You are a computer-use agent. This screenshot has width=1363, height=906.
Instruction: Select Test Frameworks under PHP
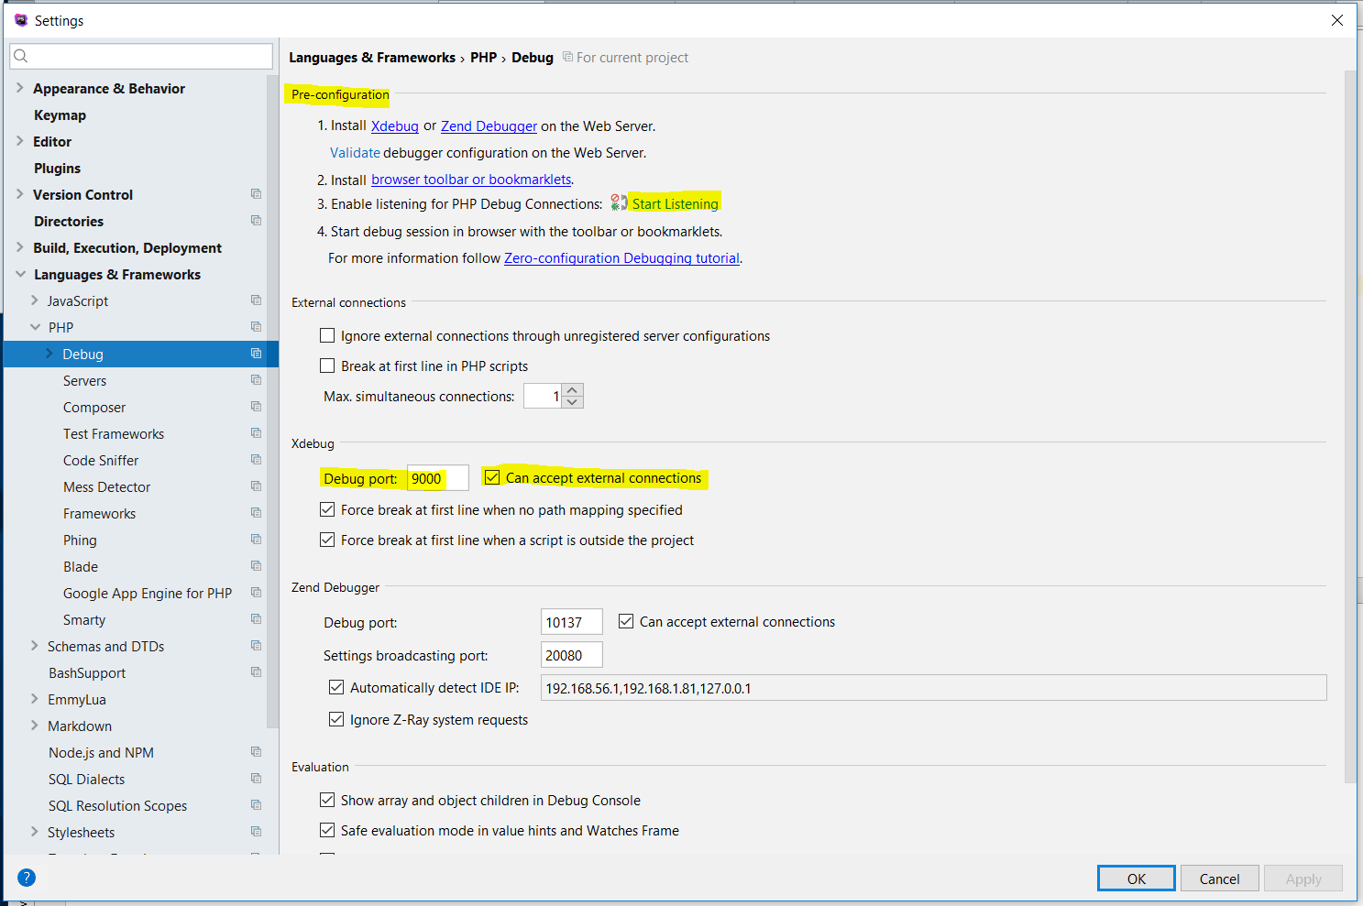(x=114, y=433)
